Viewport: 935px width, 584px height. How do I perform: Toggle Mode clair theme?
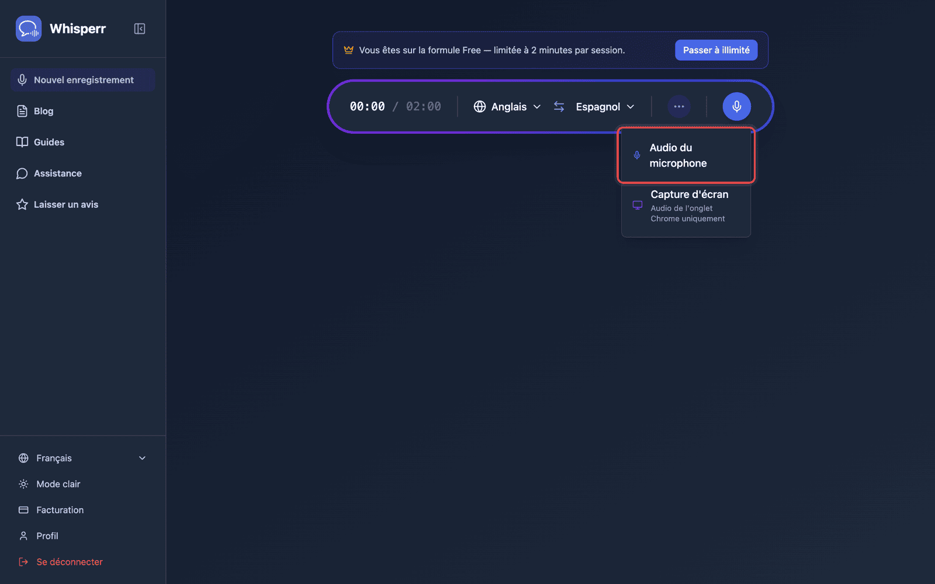tap(82, 484)
